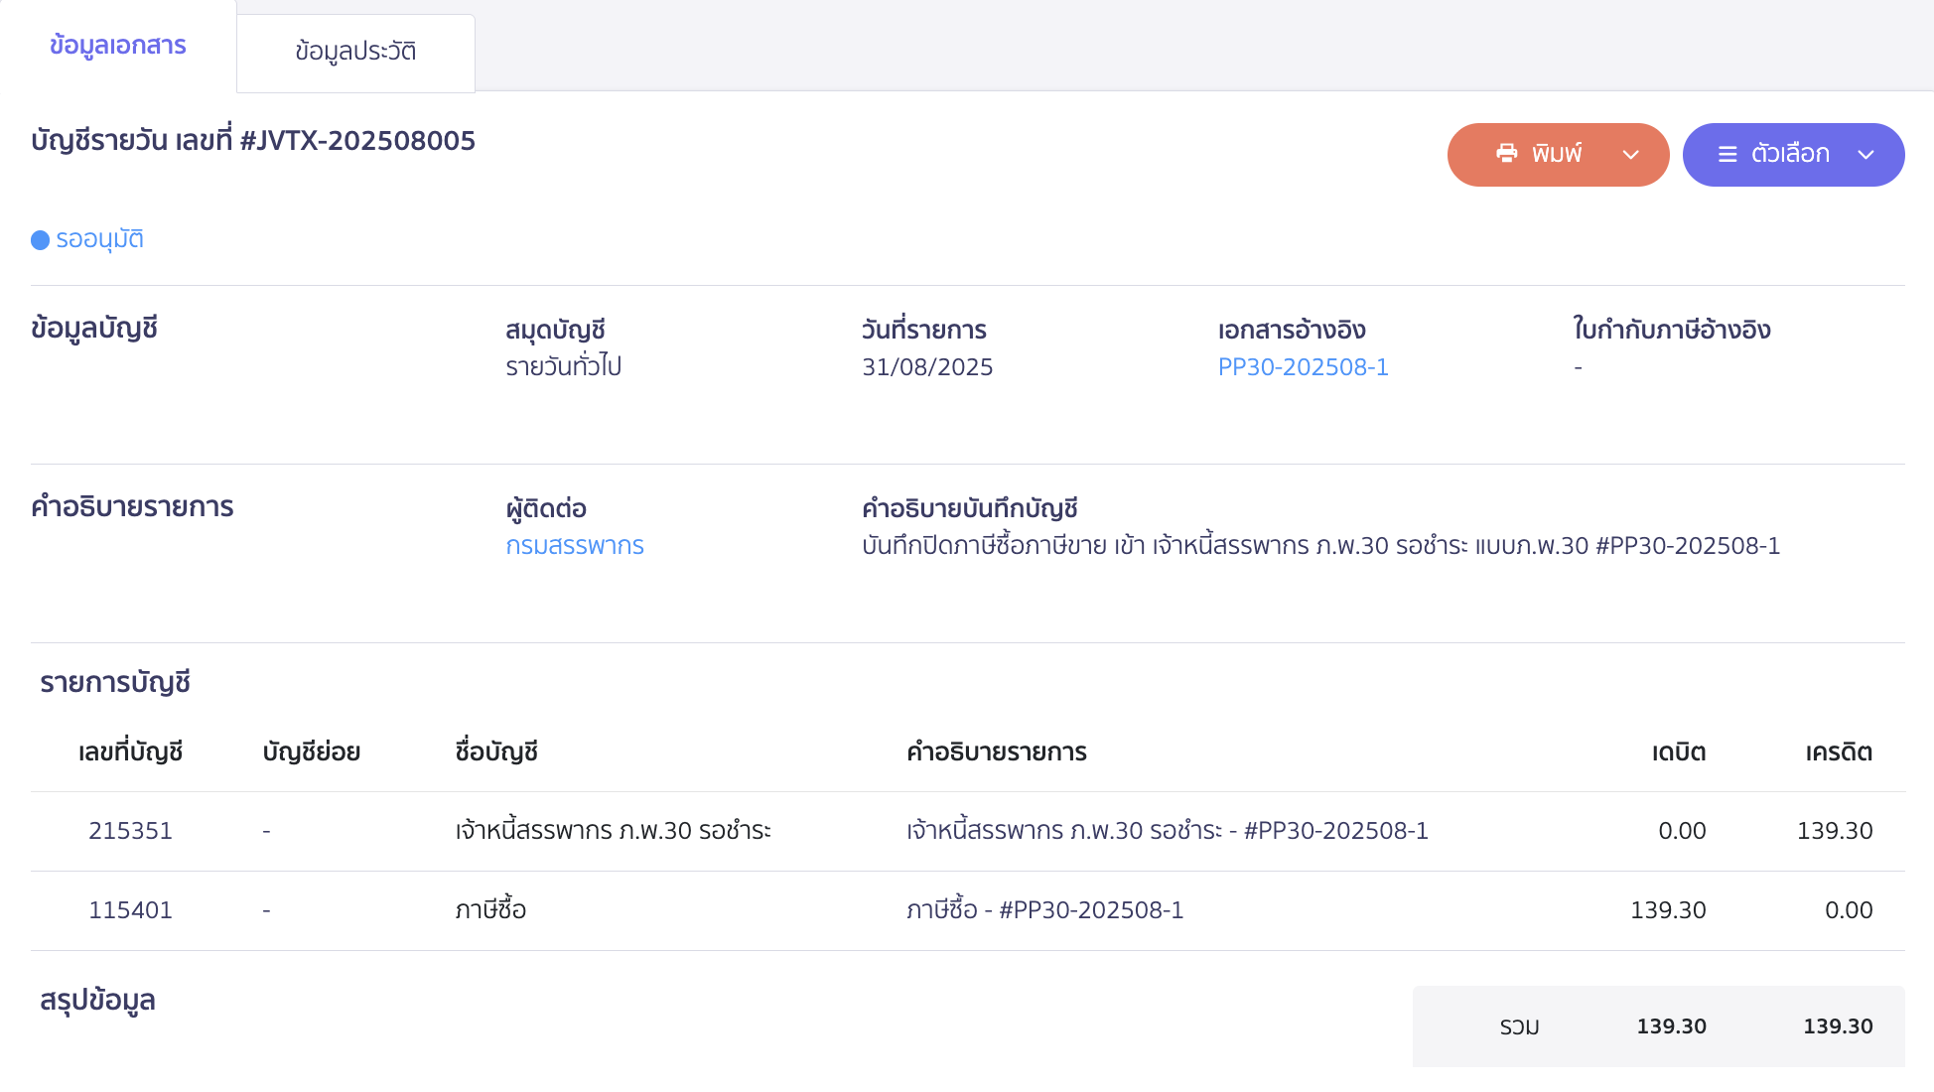
Task: Open the กรมสรรพากร contact link
Action: 575,546
